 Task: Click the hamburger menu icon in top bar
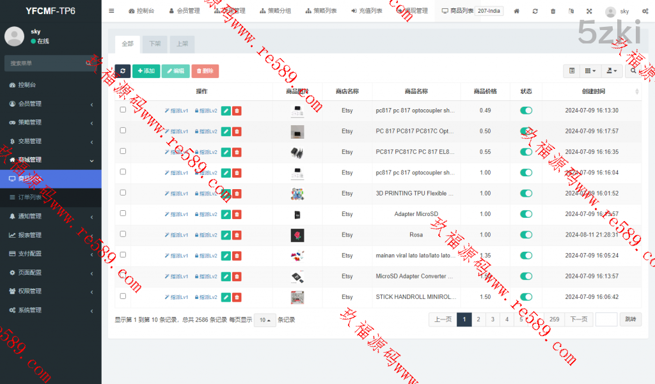111,11
